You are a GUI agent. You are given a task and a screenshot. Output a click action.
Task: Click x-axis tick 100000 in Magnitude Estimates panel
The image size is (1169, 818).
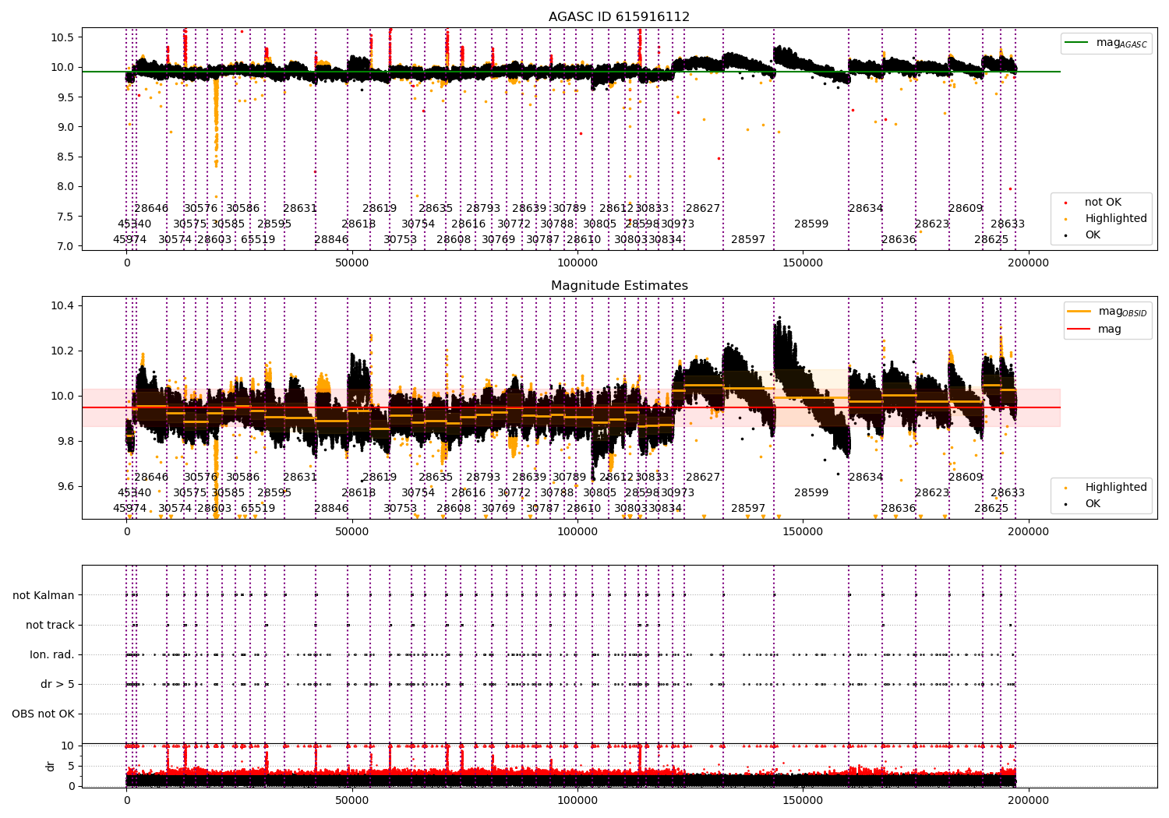(577, 532)
